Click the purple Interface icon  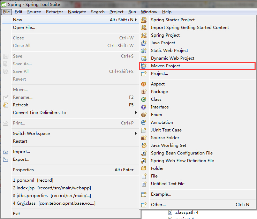(x=144, y=107)
